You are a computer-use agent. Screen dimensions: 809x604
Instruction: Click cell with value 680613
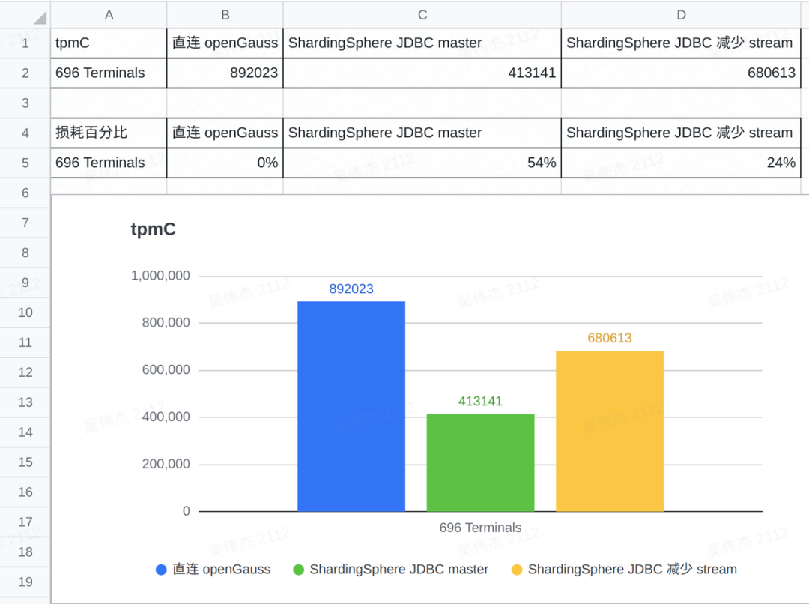pos(681,73)
